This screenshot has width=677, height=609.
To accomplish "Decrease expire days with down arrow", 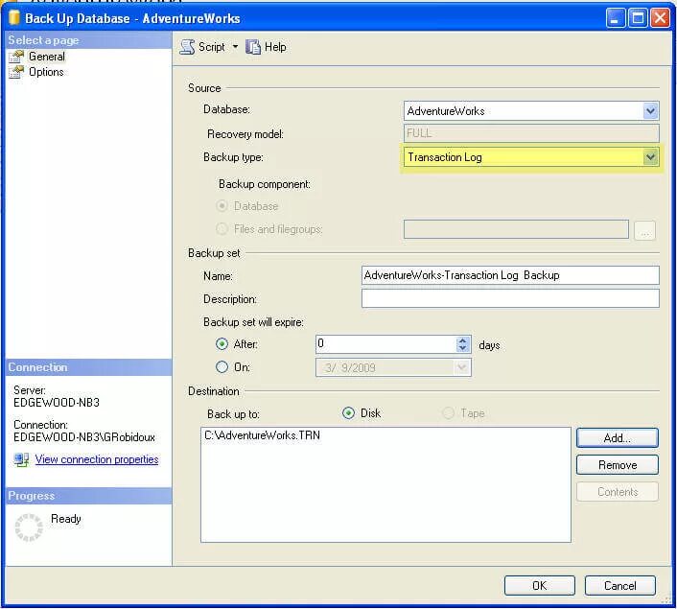I will click(463, 348).
